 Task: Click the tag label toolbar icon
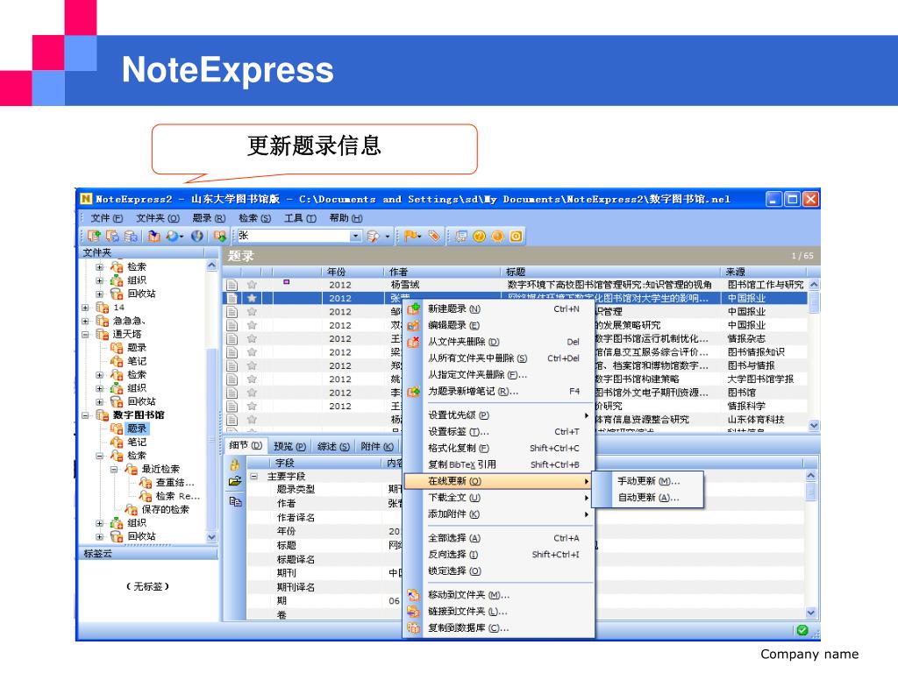pyautogui.click(x=434, y=236)
